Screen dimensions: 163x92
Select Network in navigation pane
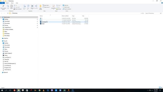coord(6,72)
